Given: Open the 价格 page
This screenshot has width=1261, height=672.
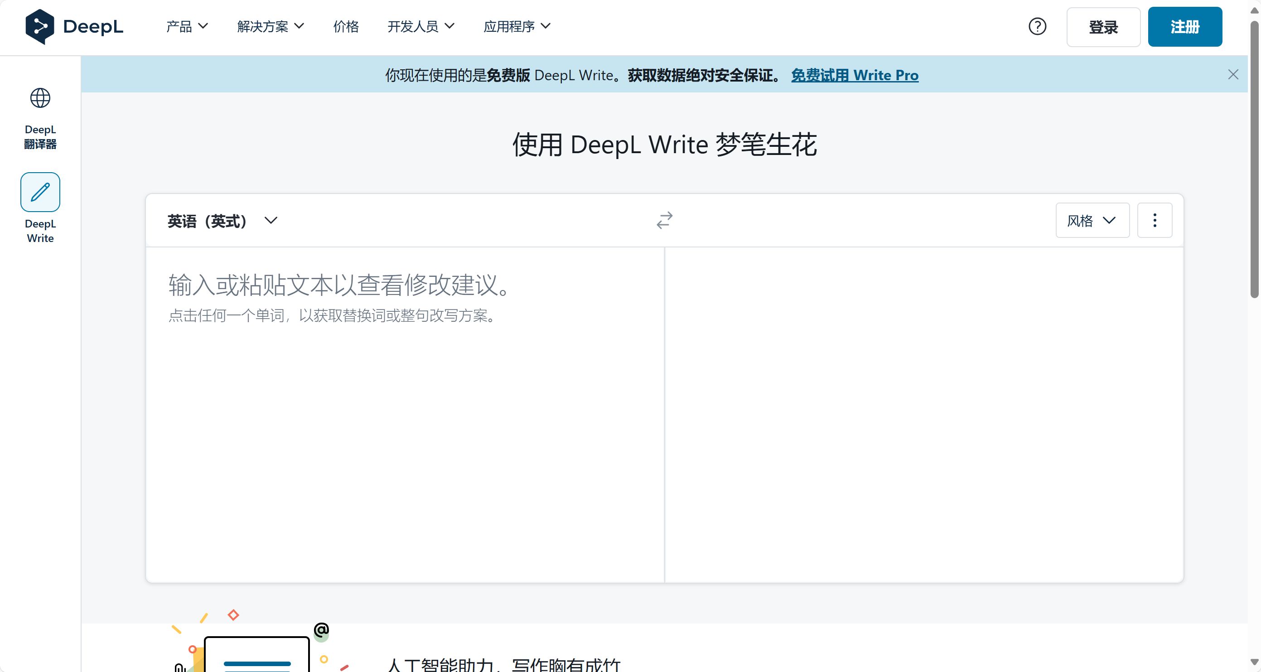Looking at the screenshot, I should (x=346, y=26).
